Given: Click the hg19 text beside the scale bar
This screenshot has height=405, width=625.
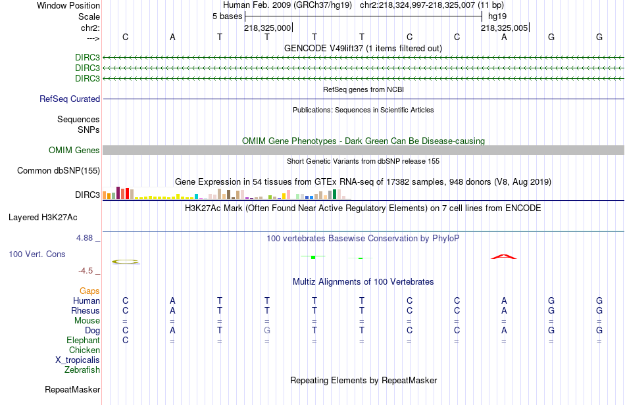Looking at the screenshot, I should [497, 16].
